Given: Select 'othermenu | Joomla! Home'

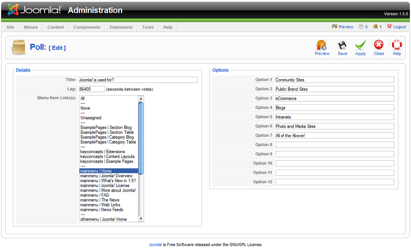Looking at the screenshot, I should tap(109, 219).
